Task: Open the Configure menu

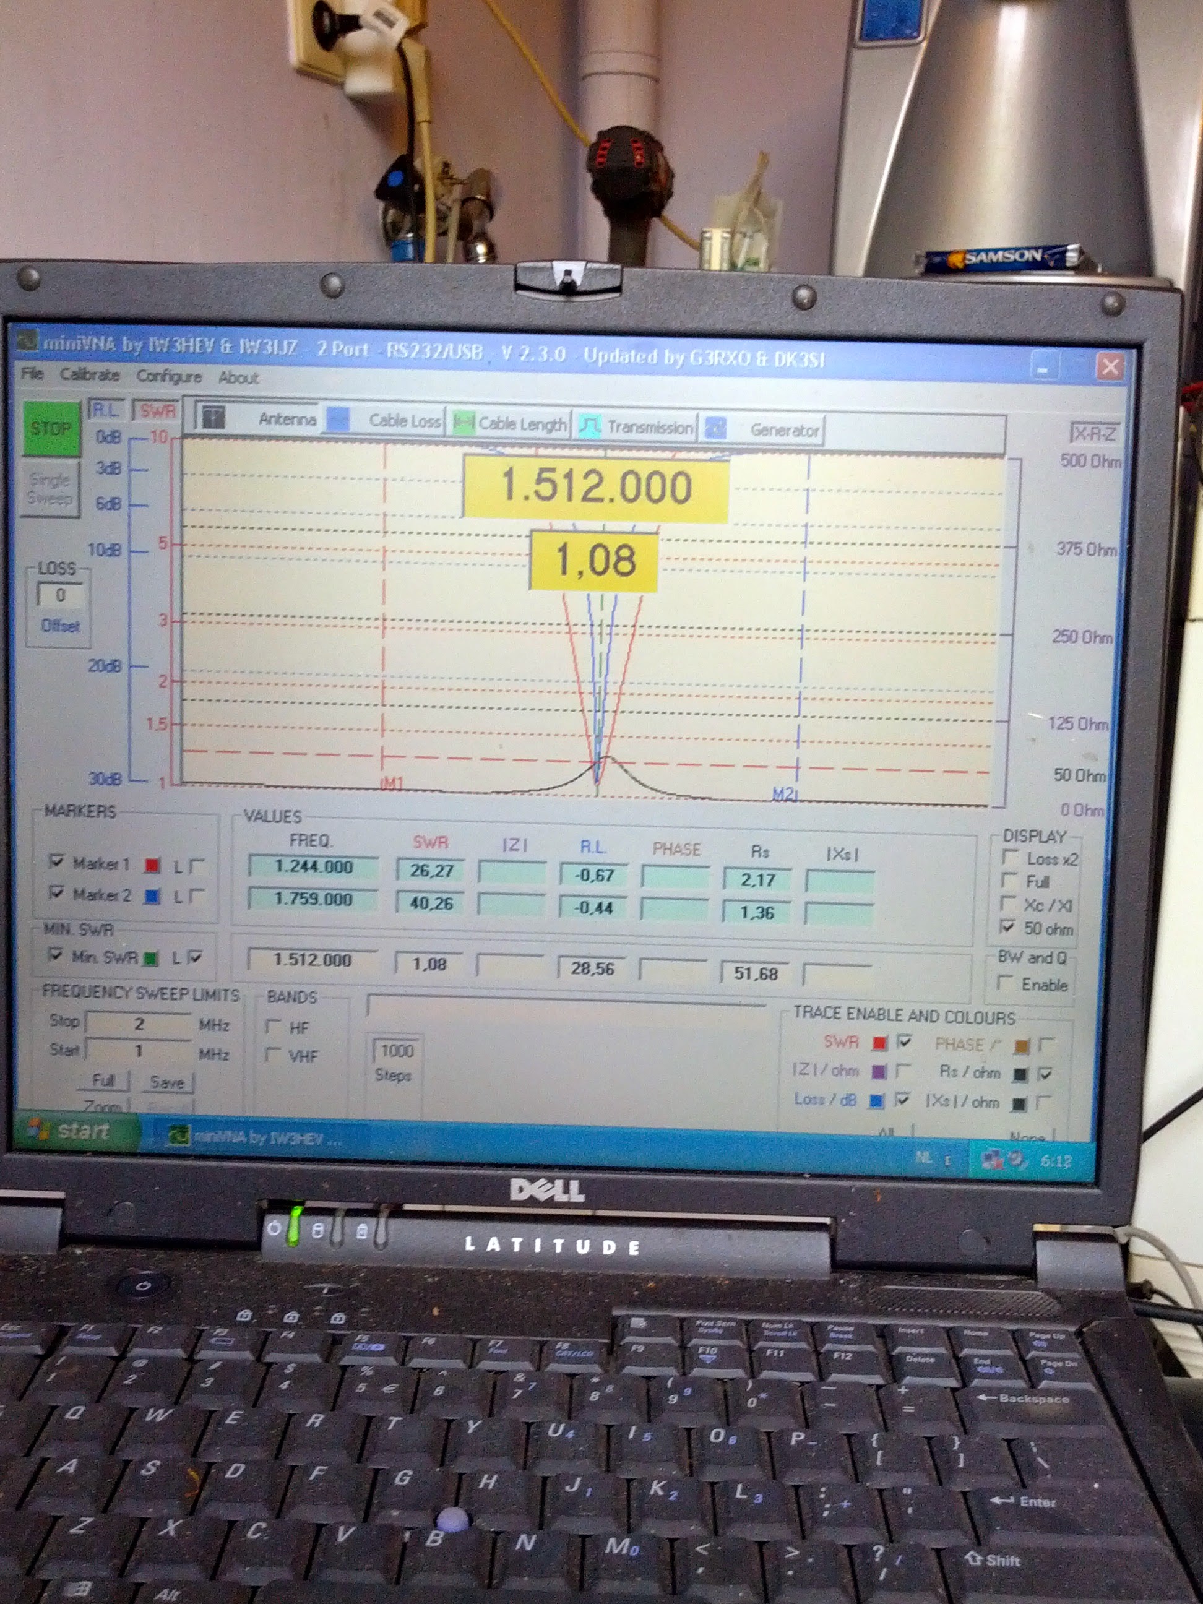Action: [169, 376]
